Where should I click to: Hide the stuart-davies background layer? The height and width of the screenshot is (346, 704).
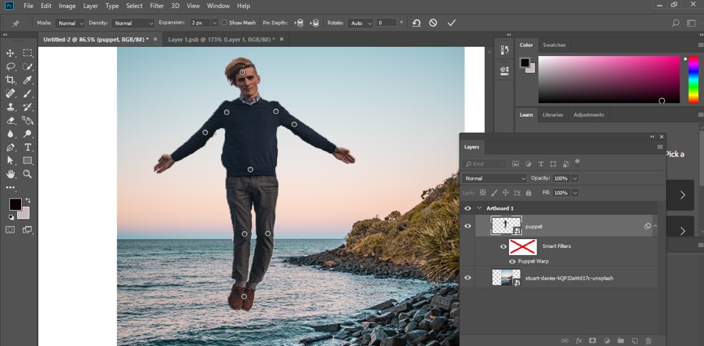[468, 278]
